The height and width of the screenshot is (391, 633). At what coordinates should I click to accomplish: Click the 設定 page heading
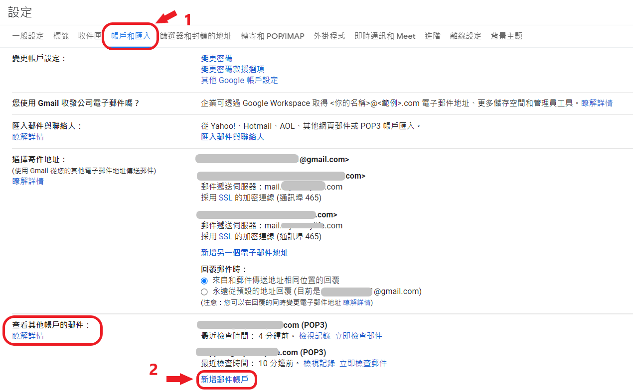click(x=20, y=12)
